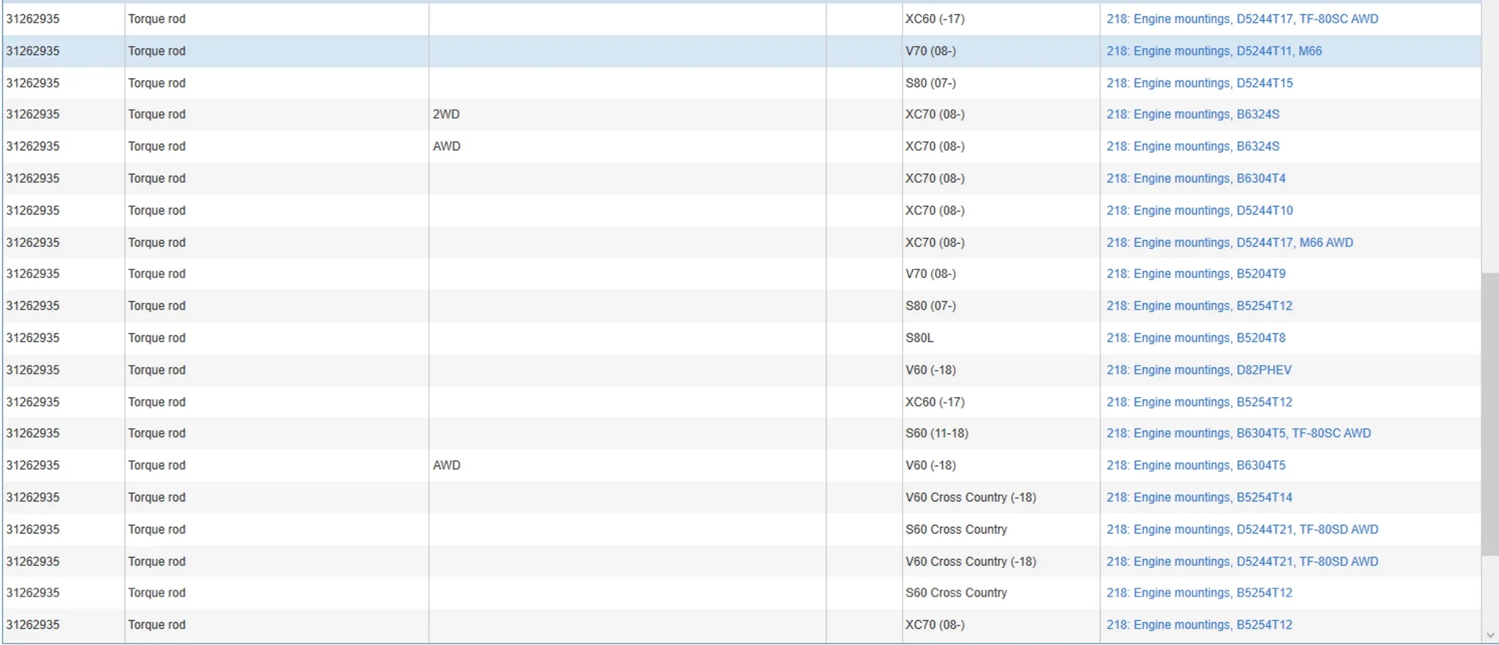Open D5244T21 link in S60 Cross Country row
The image size is (1499, 645).
[x=1242, y=530]
